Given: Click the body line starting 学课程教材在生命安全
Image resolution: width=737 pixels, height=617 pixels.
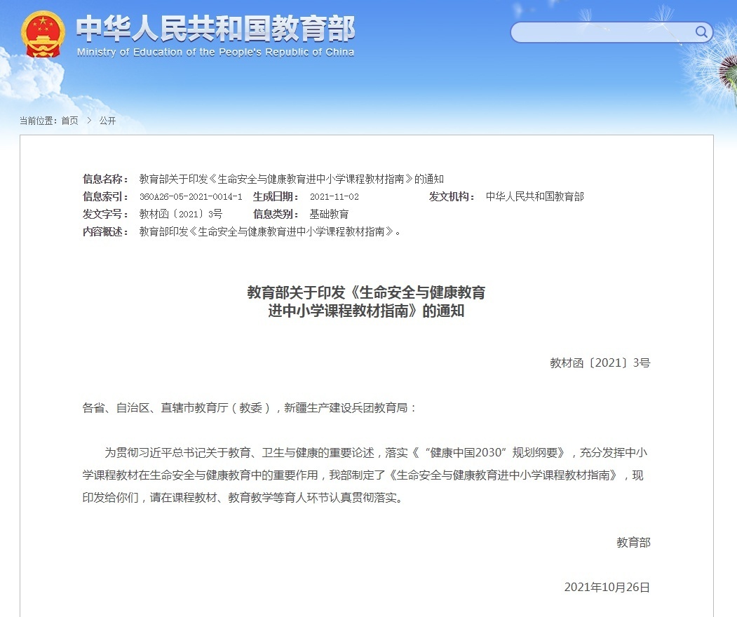Looking at the screenshot, I should [363, 475].
